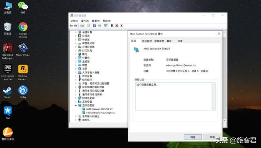Click the Forward arrow in Device Manager toolbar
This screenshot has height=148, width=261.
tap(76, 26)
